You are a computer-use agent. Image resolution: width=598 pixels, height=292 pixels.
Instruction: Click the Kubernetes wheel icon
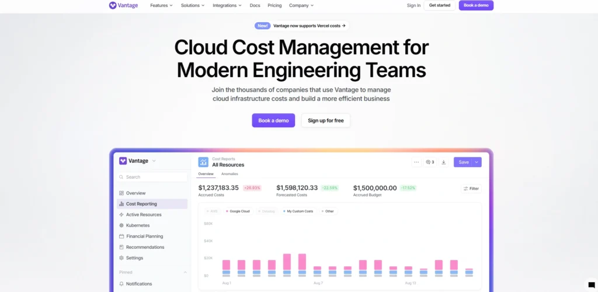(121, 225)
